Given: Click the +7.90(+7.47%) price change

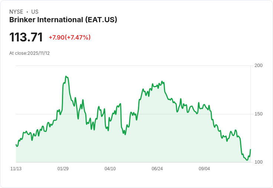Looking at the screenshot, I should tap(70, 37).
